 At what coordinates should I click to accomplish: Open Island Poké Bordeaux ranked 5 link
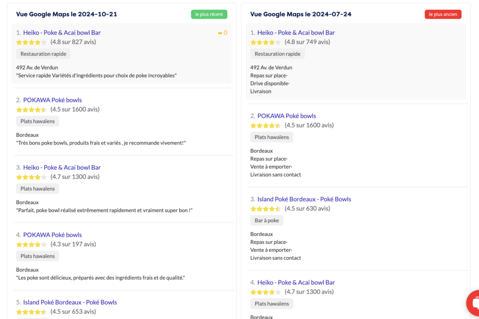(x=70, y=302)
